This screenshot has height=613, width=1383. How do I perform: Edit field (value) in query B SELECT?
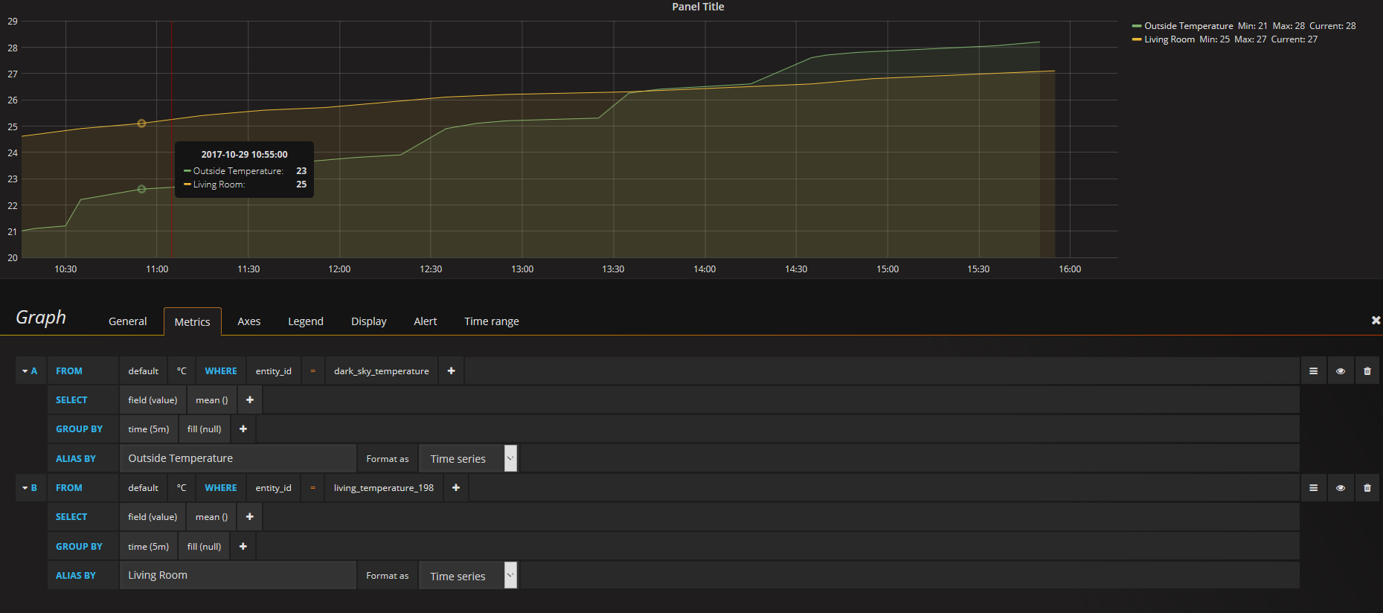pyautogui.click(x=153, y=516)
